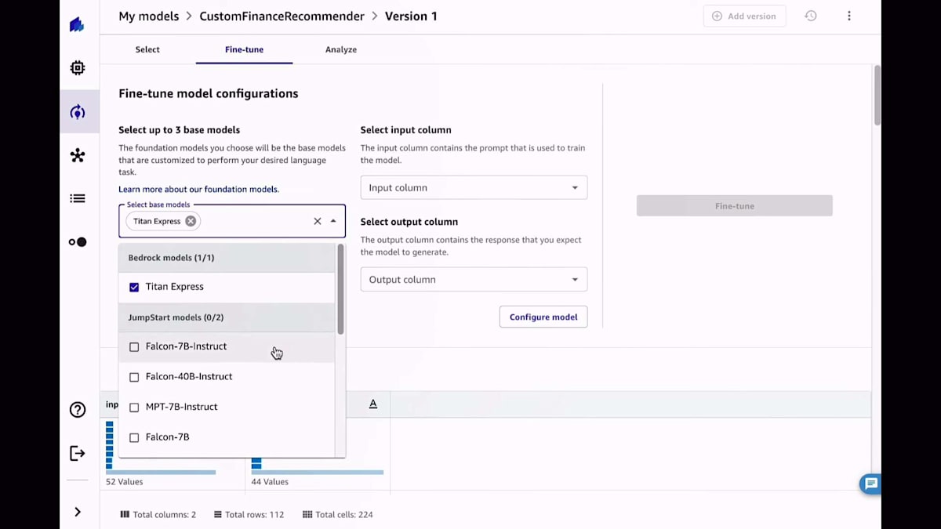Open the Help question mark icon

tap(77, 410)
